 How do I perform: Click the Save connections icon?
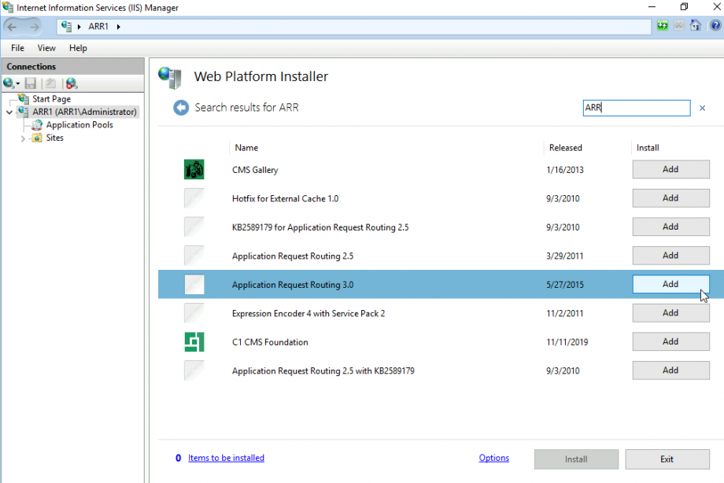click(31, 83)
